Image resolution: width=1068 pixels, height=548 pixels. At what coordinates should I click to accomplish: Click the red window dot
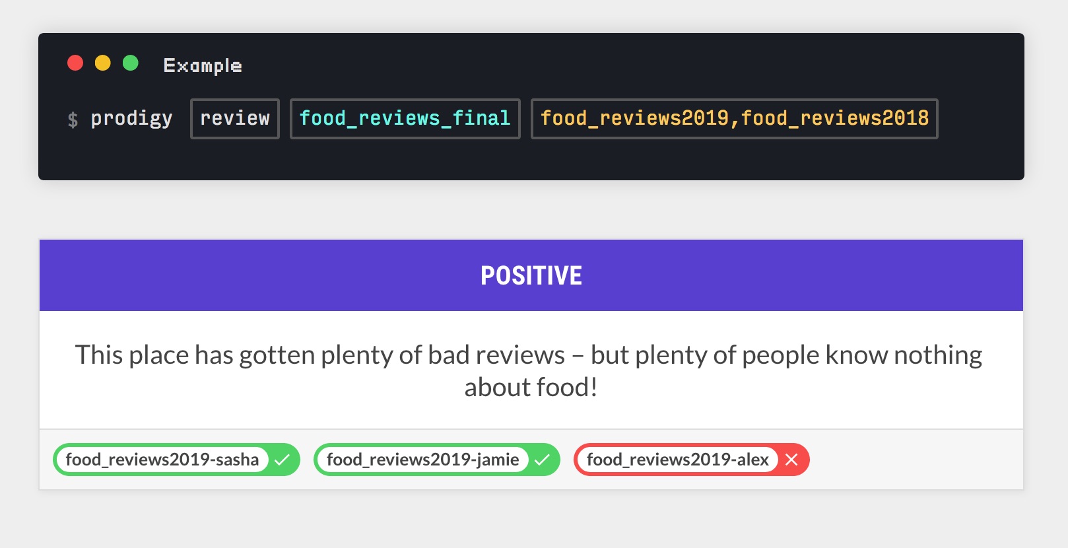point(75,63)
